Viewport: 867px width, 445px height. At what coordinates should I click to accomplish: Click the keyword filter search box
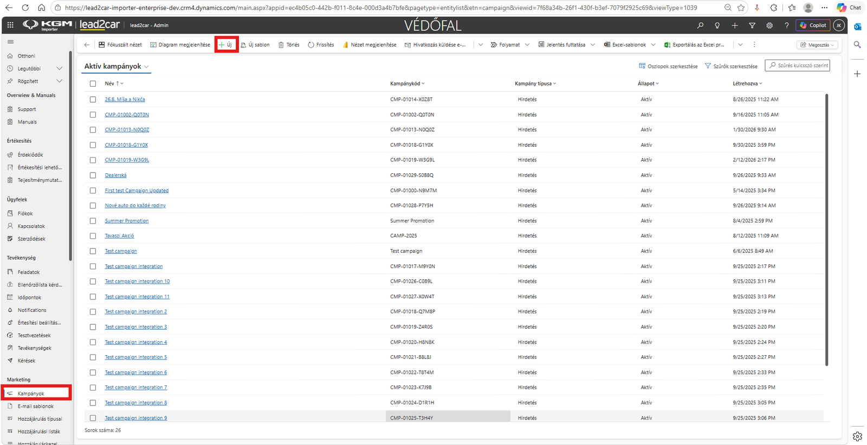pyautogui.click(x=797, y=66)
